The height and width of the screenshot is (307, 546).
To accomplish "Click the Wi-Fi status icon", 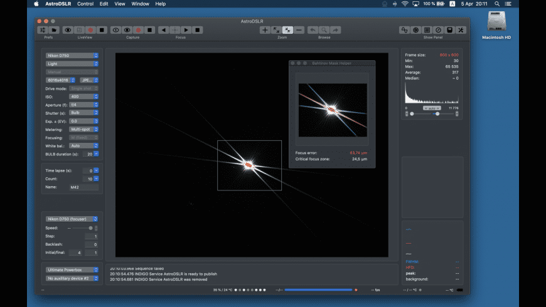I will click(405, 4).
